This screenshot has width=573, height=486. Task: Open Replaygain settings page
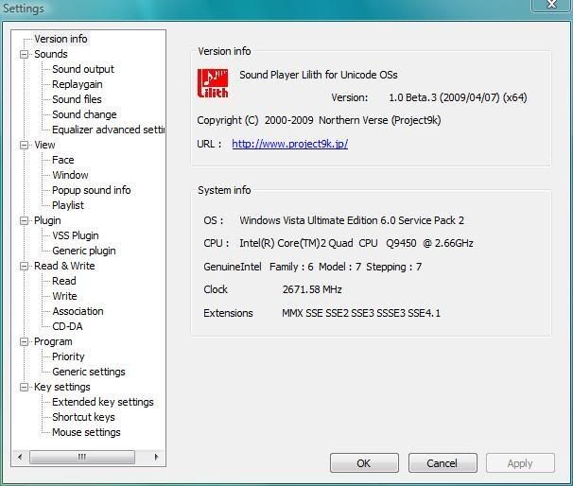(x=78, y=84)
